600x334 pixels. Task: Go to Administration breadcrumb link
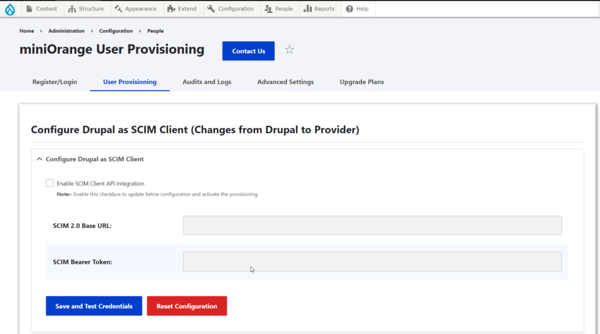coord(66,31)
